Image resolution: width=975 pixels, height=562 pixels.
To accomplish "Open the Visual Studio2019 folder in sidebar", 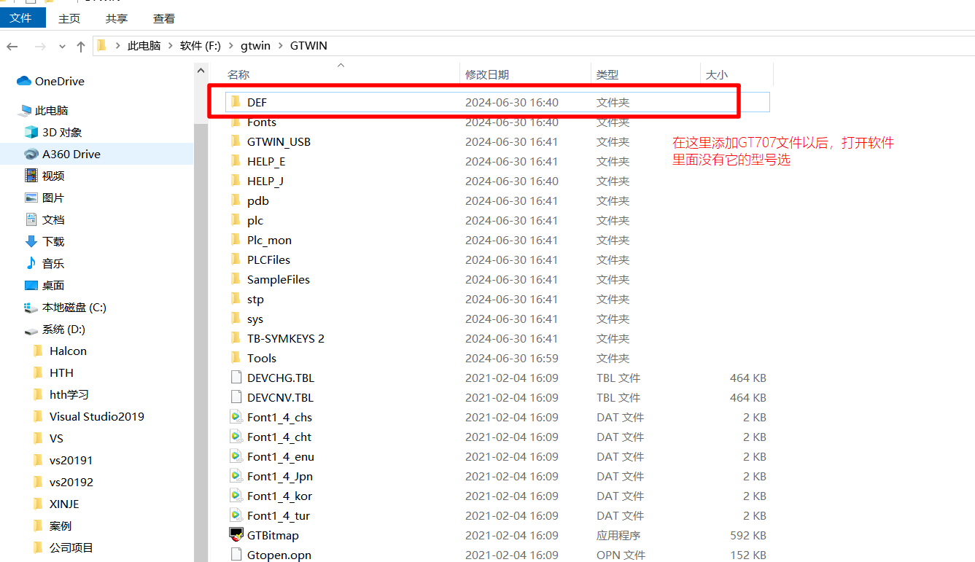I will [96, 416].
